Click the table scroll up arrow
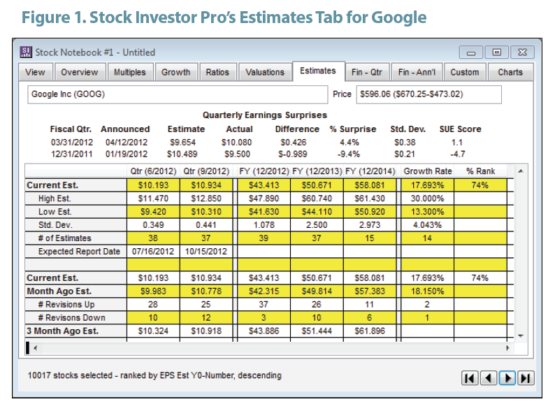 pos(521,171)
